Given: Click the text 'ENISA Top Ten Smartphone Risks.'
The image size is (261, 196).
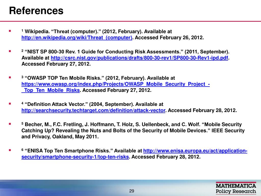Looking at the screenshot, I should pyautogui.click(x=69, y=151).
